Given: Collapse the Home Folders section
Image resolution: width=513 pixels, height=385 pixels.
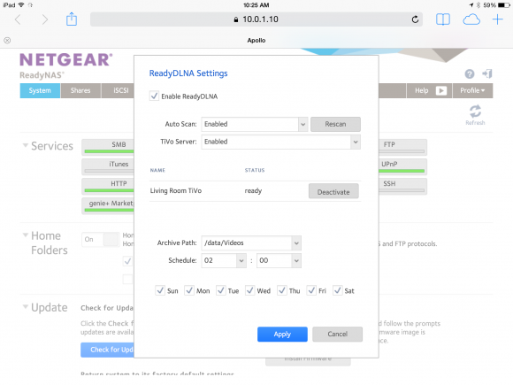Looking at the screenshot, I should [x=25, y=235].
